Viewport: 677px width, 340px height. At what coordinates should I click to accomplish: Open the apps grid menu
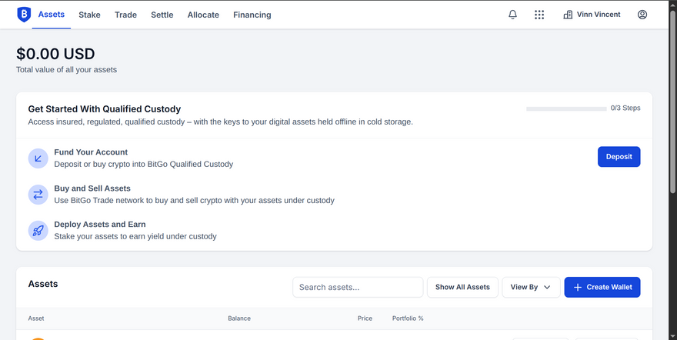point(539,15)
